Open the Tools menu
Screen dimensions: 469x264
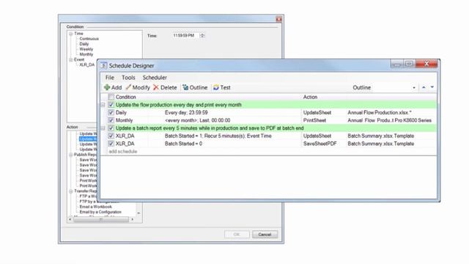point(128,78)
